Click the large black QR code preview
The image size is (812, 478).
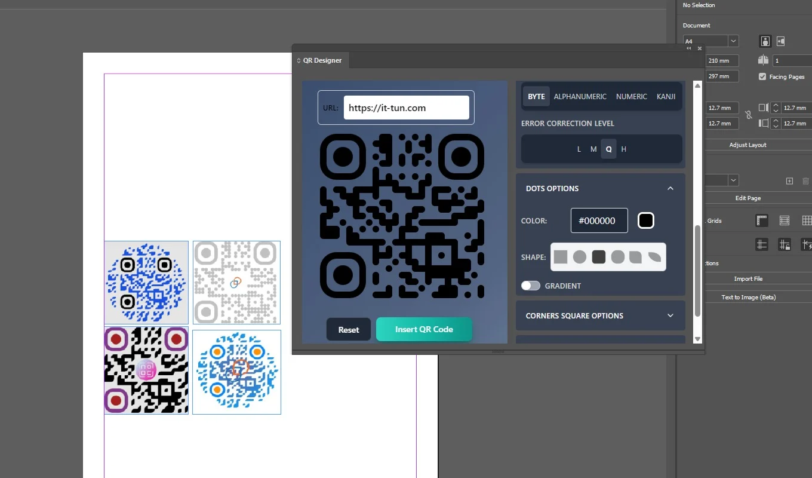402,216
